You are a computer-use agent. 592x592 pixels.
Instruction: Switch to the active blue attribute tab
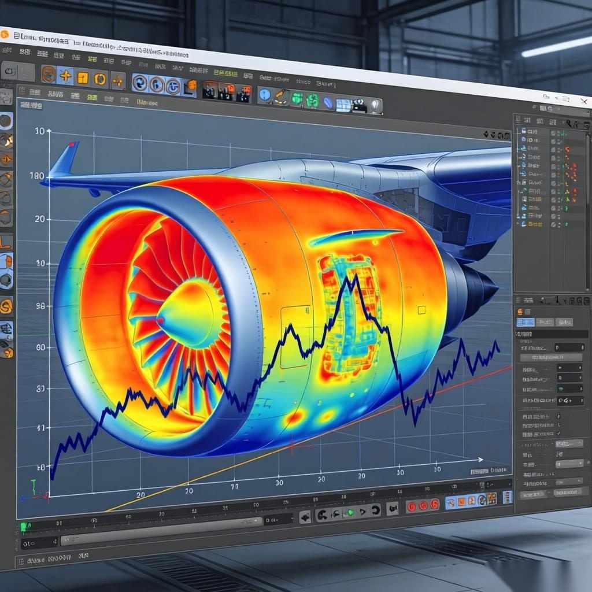(x=526, y=322)
